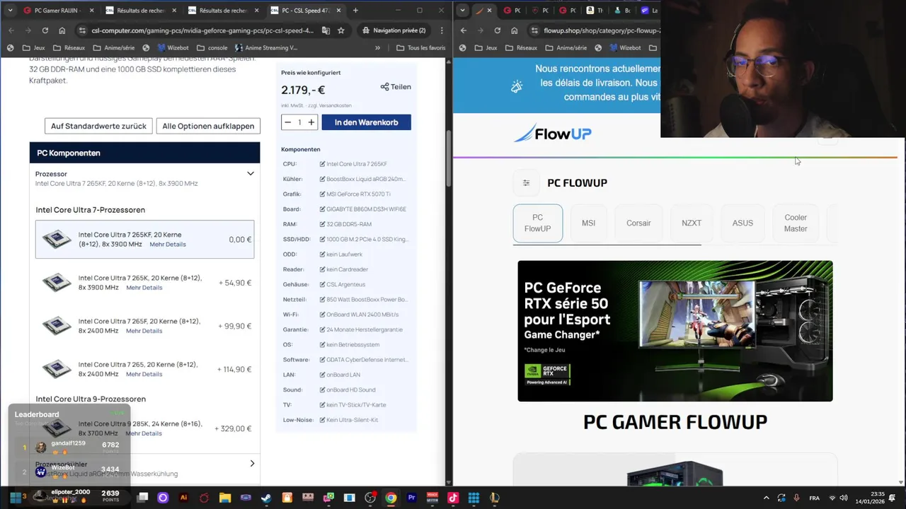The height and width of the screenshot is (509, 906).
Task: Reload the CSL computer page
Action: click(45, 30)
